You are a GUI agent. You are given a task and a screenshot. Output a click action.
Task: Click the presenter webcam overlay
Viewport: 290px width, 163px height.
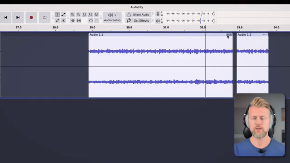tap(260, 125)
